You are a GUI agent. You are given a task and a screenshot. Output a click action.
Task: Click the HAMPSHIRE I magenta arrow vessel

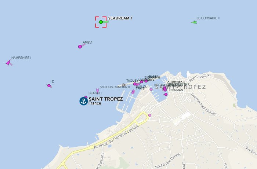(8, 63)
